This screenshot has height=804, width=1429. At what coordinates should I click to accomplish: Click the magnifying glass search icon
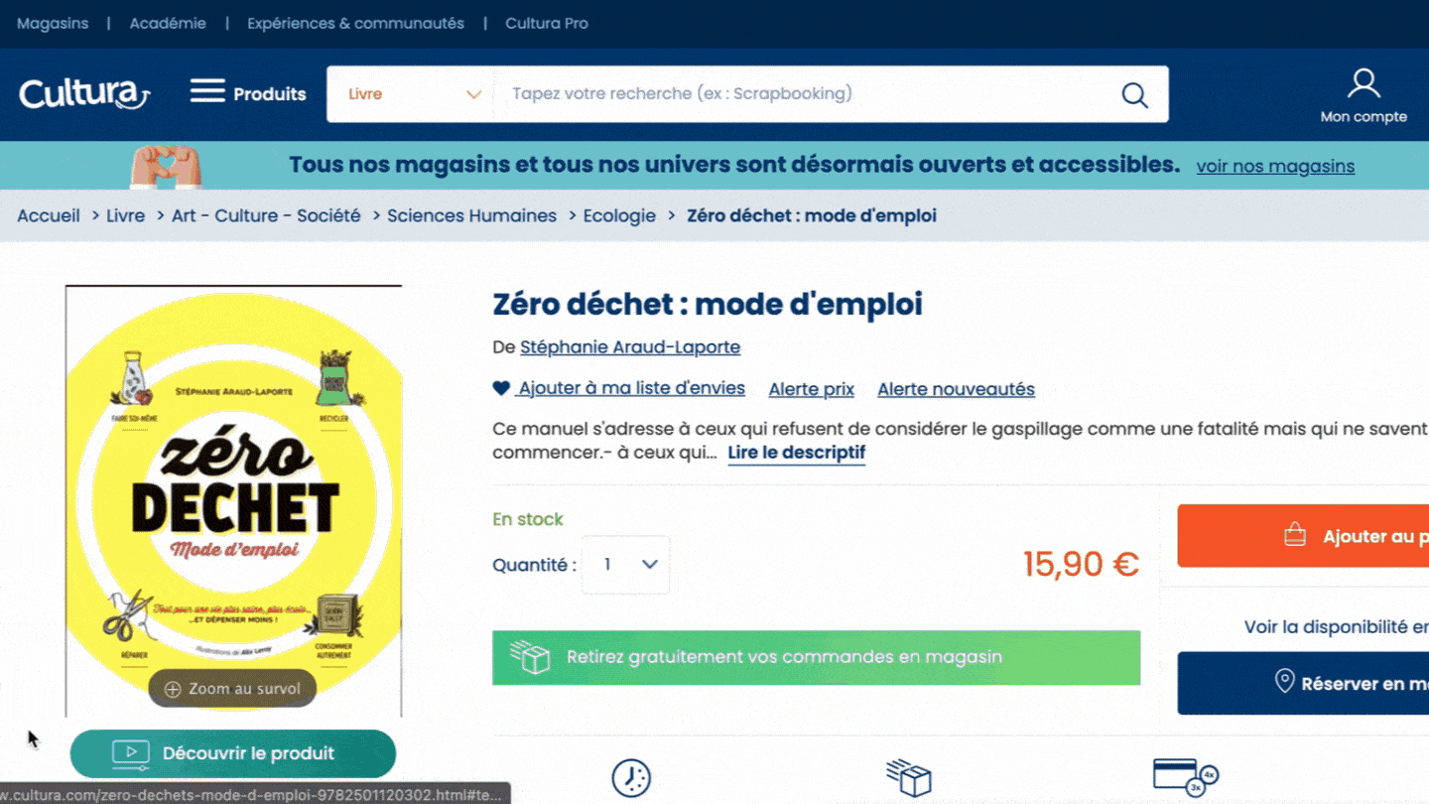[x=1134, y=94]
